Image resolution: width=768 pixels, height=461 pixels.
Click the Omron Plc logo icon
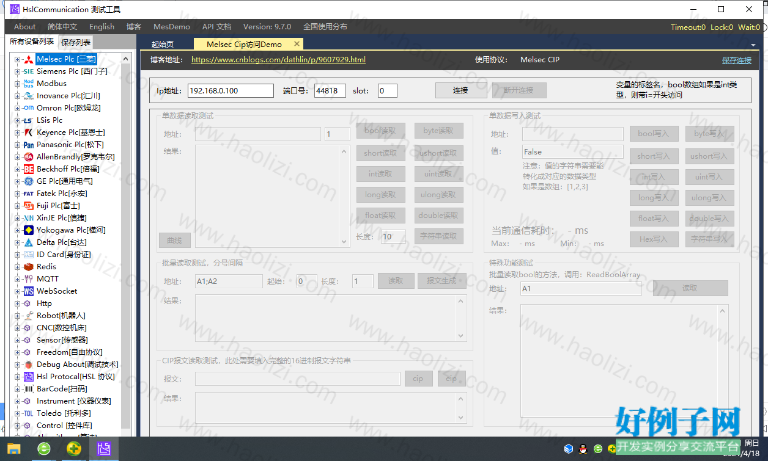28,108
